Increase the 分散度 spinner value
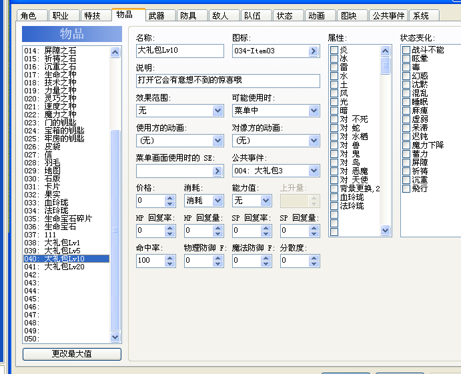Image resolution: width=461 pixels, height=374 pixels. click(314, 258)
